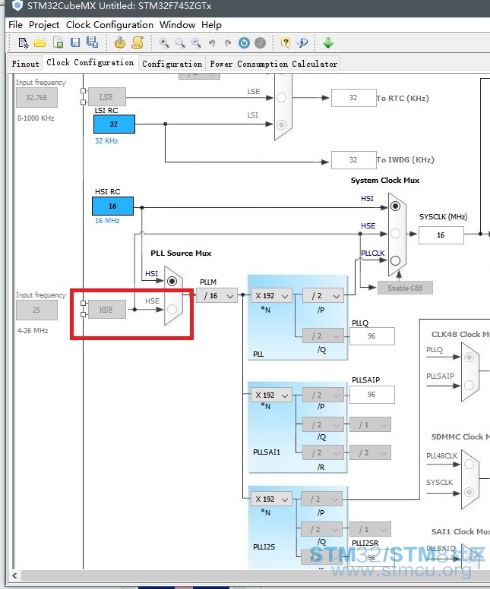Switch to the Pinout tab
Screen dimensions: 490x589
click(x=25, y=64)
